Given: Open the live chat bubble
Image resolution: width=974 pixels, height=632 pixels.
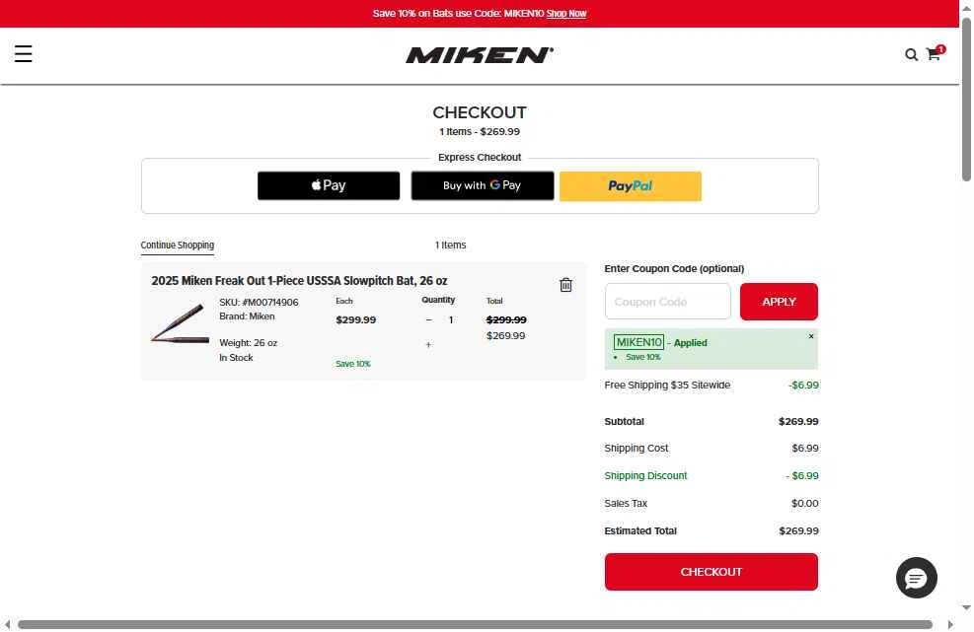Looking at the screenshot, I should [916, 578].
